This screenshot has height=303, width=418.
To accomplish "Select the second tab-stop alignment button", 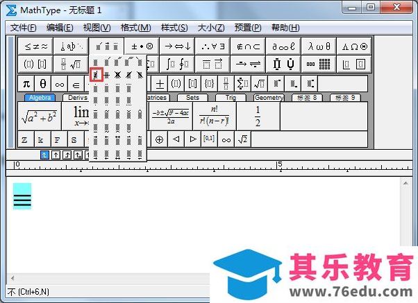I will pyautogui.click(x=56, y=155).
